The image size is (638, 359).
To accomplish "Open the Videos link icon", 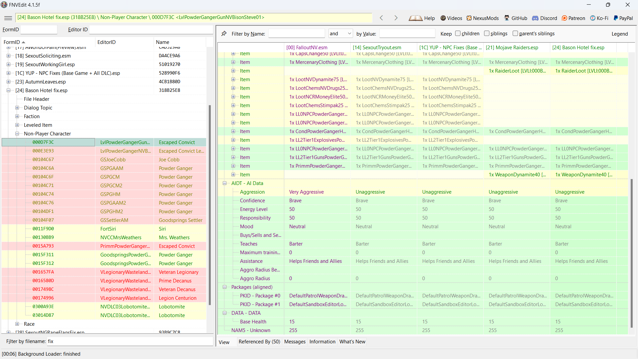I will pos(443,18).
